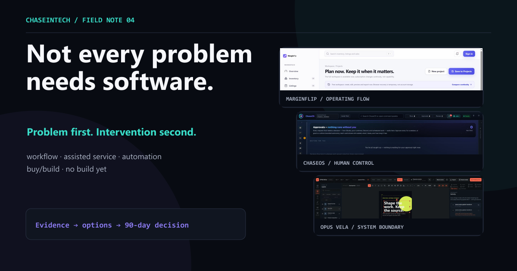This screenshot has height=271, width=517.
Task: Open the ChaseOS workspace selector
Action: 327,116
